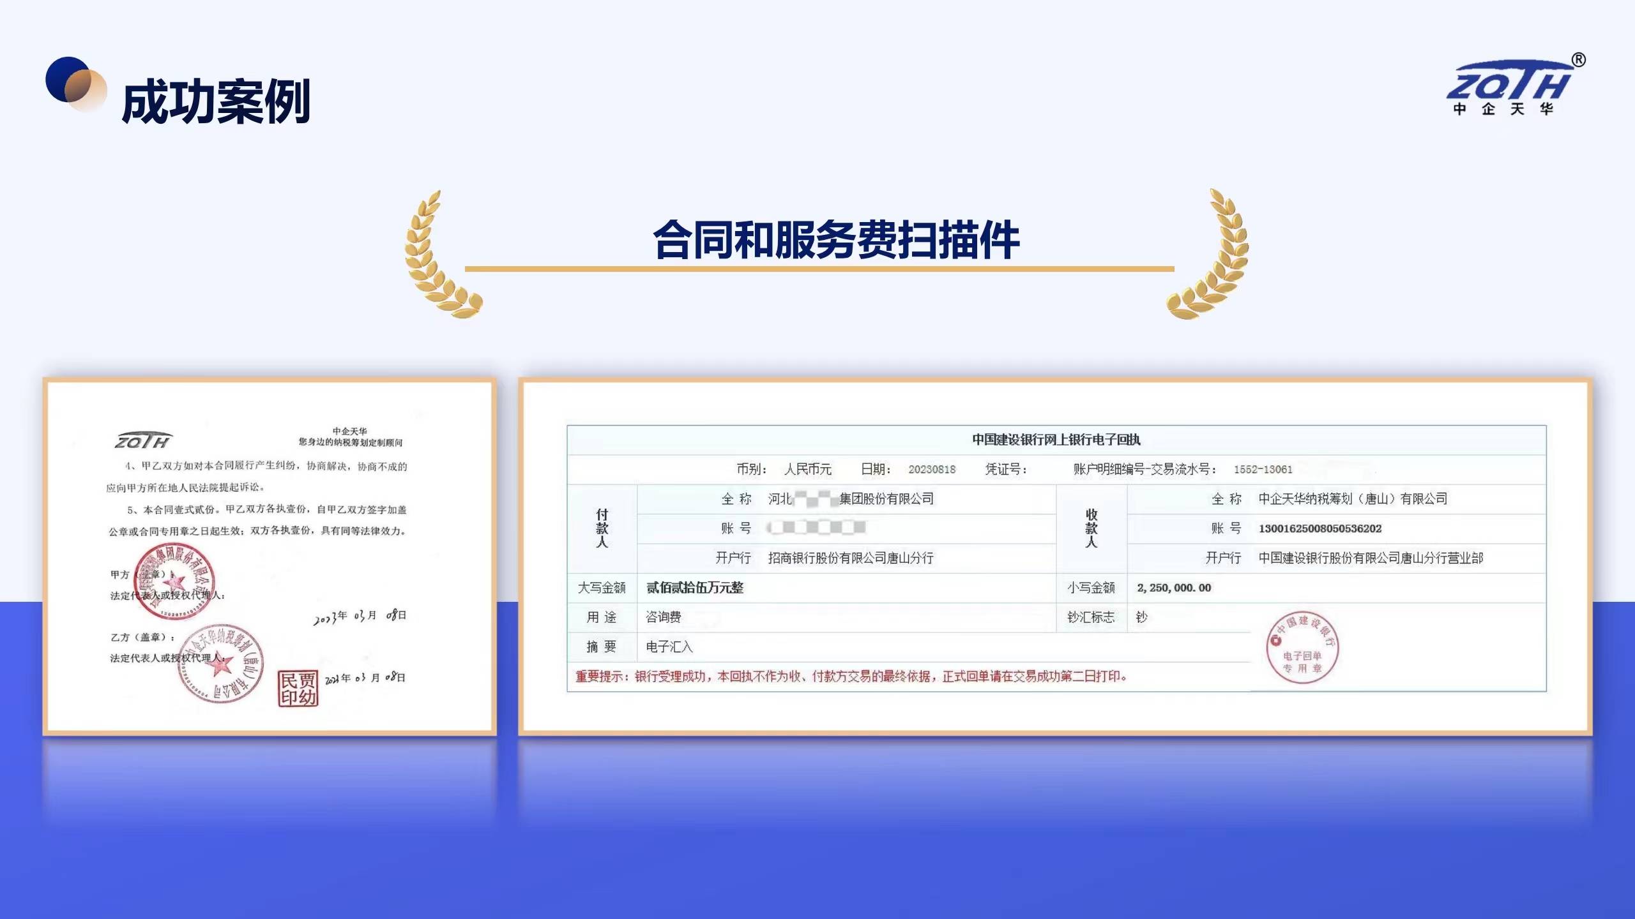The image size is (1635, 919).
Task: Click the 中国建设银行 电子回单专用章 red stamp
Action: point(1302,647)
